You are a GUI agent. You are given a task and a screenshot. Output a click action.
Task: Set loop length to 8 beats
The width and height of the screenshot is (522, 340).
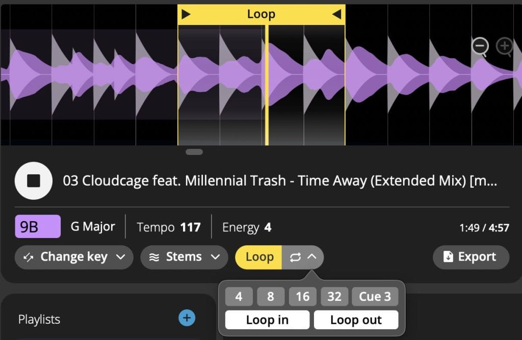(271, 297)
